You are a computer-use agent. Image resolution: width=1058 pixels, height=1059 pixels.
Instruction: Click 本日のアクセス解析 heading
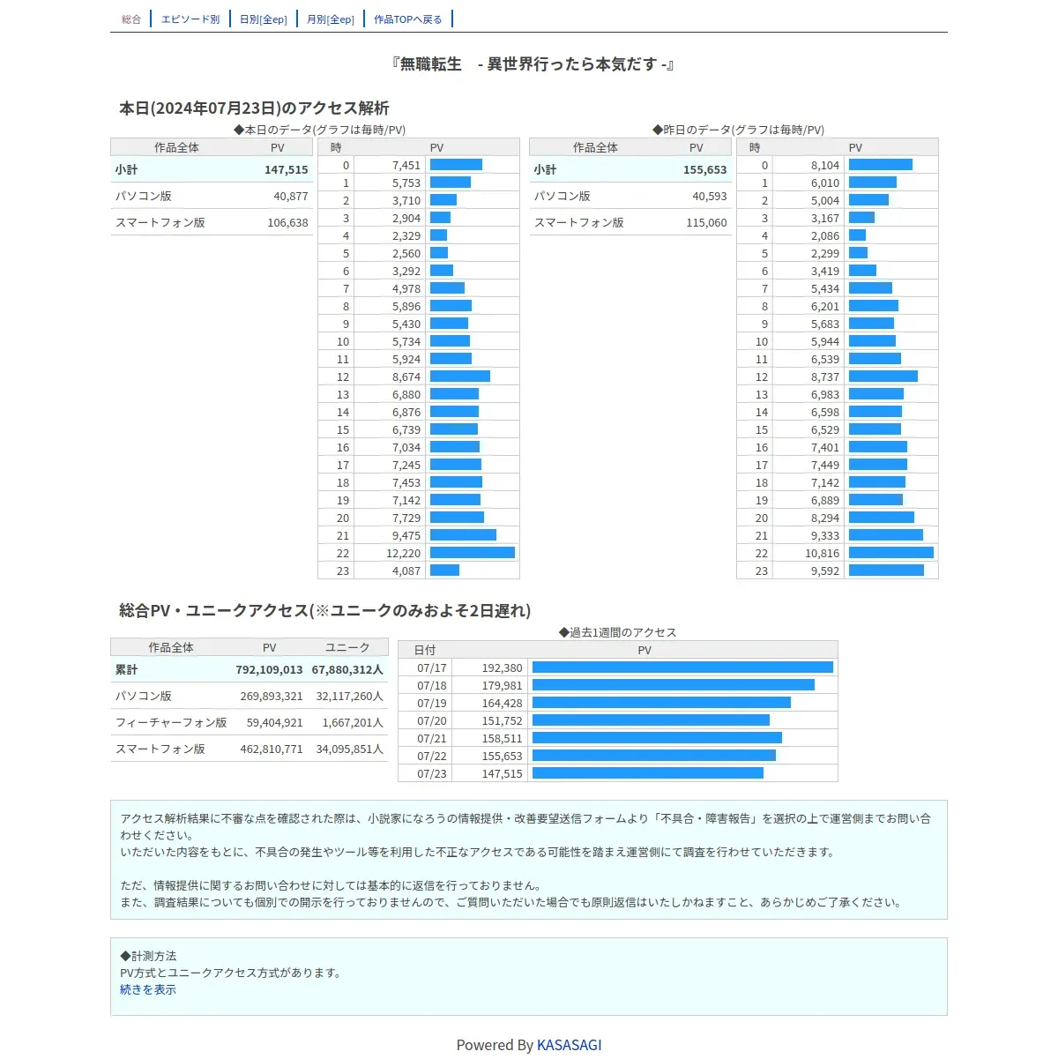pyautogui.click(x=254, y=108)
